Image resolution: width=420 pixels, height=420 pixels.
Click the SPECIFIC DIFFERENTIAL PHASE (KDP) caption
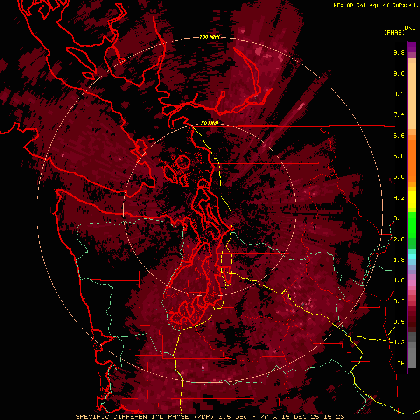(145, 417)
